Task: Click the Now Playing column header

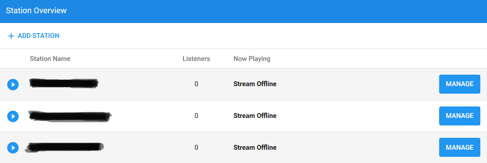Action: [x=252, y=59]
